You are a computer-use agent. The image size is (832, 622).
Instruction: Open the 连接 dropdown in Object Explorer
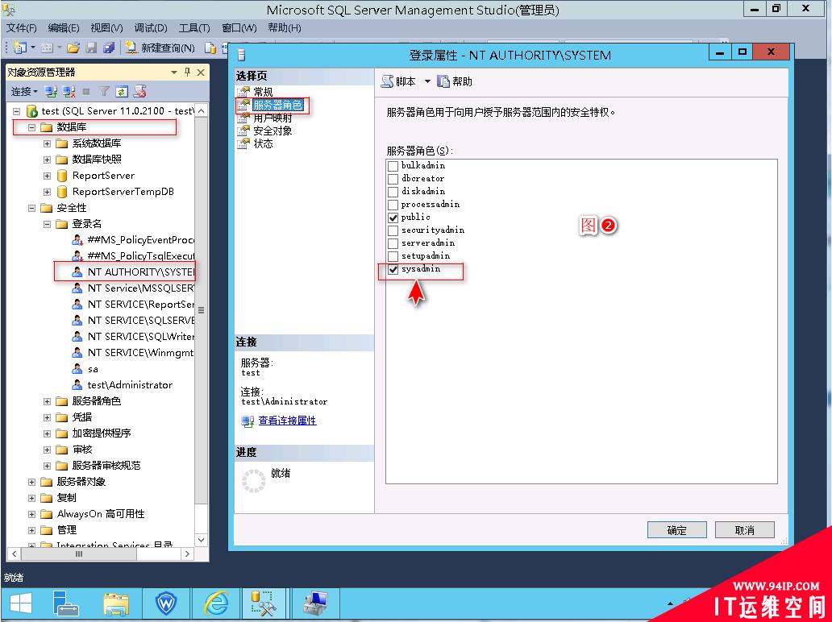(x=24, y=92)
